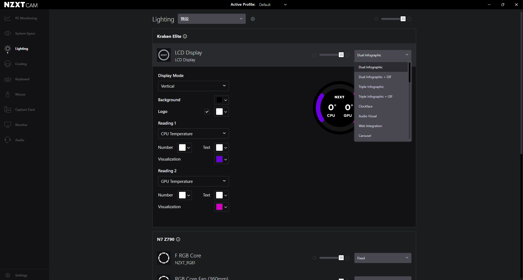
Task: Select the Mouse sidebar icon
Action: 8,94
